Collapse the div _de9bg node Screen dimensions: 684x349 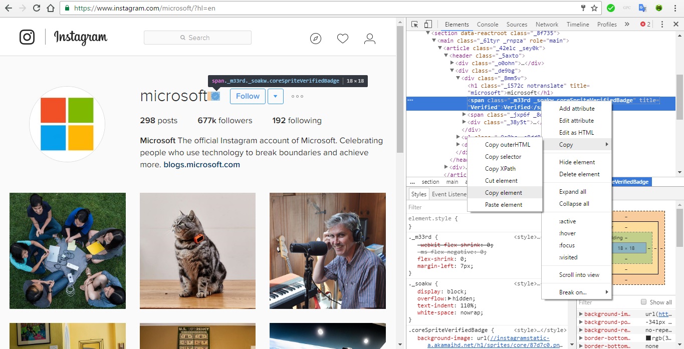(452, 71)
